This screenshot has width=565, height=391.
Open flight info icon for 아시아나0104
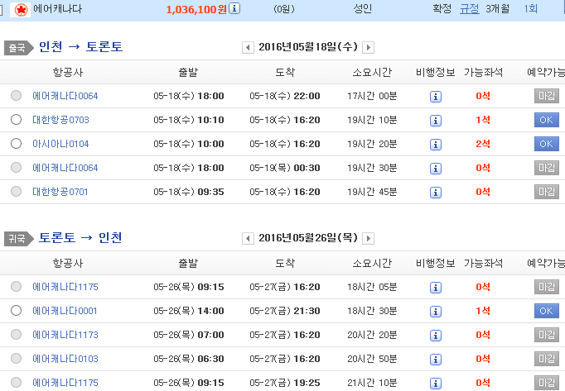(x=436, y=145)
